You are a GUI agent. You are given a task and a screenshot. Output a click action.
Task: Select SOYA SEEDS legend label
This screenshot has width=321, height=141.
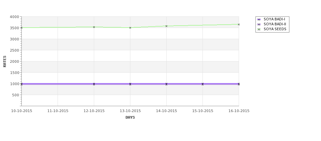(x=275, y=29)
